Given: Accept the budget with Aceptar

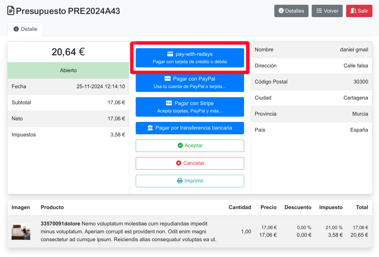Looking at the screenshot, I should point(190,146).
